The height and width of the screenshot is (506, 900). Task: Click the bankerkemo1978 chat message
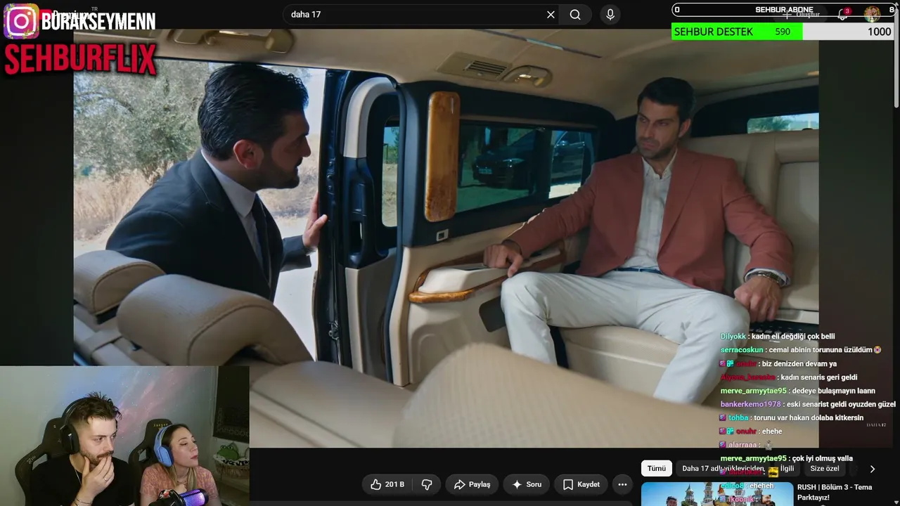(808, 404)
